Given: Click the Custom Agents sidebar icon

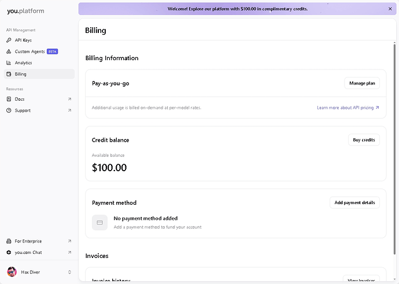Looking at the screenshot, I should [x=9, y=51].
